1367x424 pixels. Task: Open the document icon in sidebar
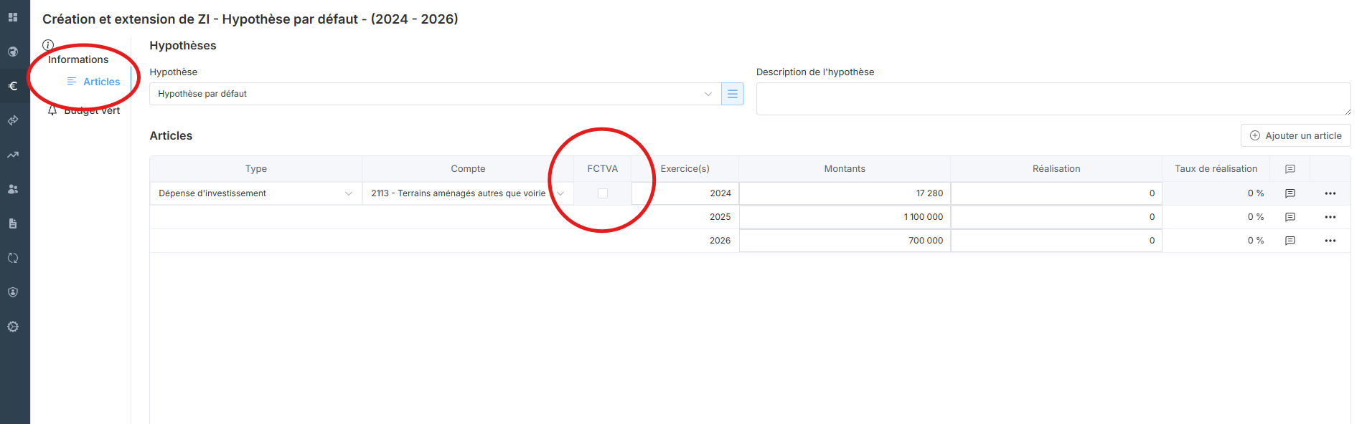[13, 223]
